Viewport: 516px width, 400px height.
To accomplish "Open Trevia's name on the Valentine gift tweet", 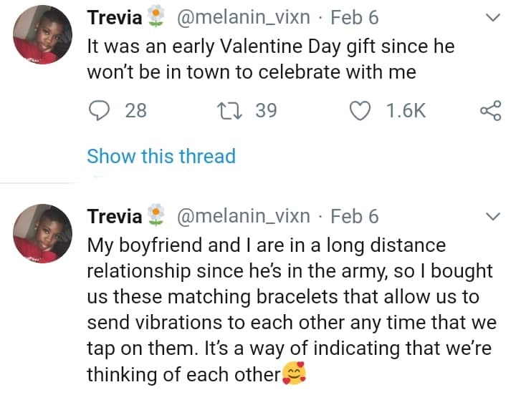I will tap(113, 18).
